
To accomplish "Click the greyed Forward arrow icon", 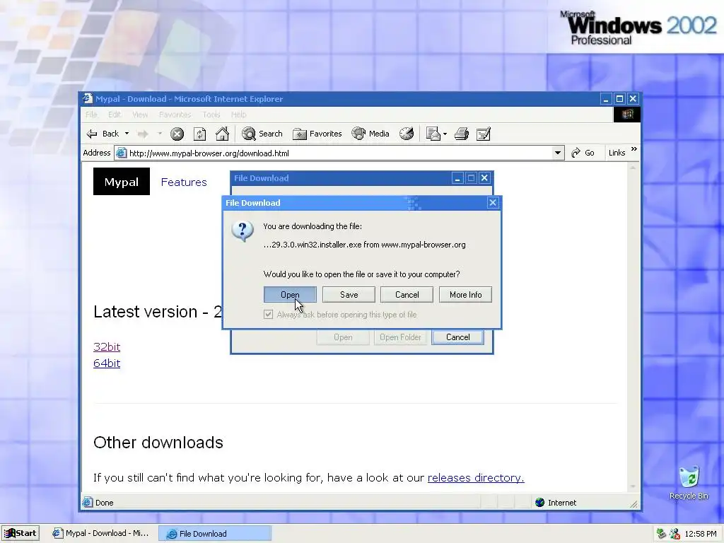I will [x=143, y=134].
